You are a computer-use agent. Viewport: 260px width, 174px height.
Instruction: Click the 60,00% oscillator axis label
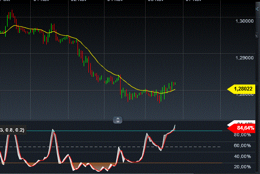click(242, 146)
